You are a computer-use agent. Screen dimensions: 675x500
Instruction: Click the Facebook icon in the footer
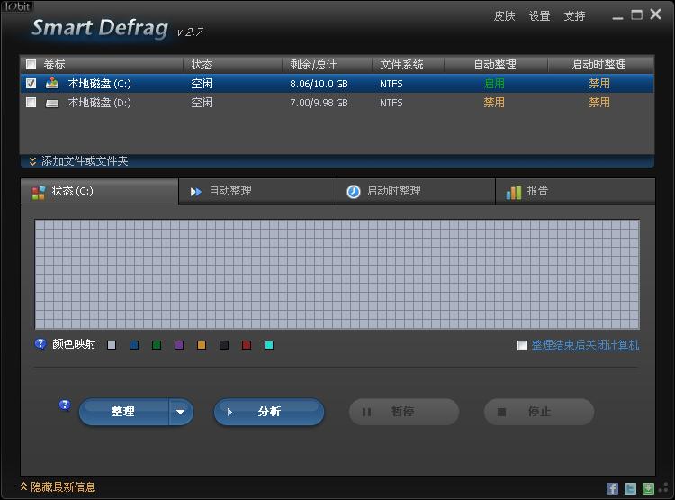(x=612, y=488)
